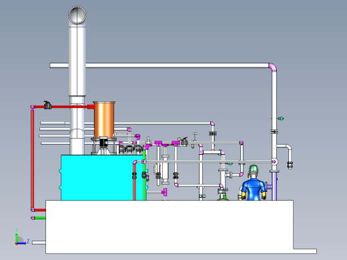This screenshot has width=347, height=260.
Task: Select the short green pipe stub at left
Action: tap(39, 218)
